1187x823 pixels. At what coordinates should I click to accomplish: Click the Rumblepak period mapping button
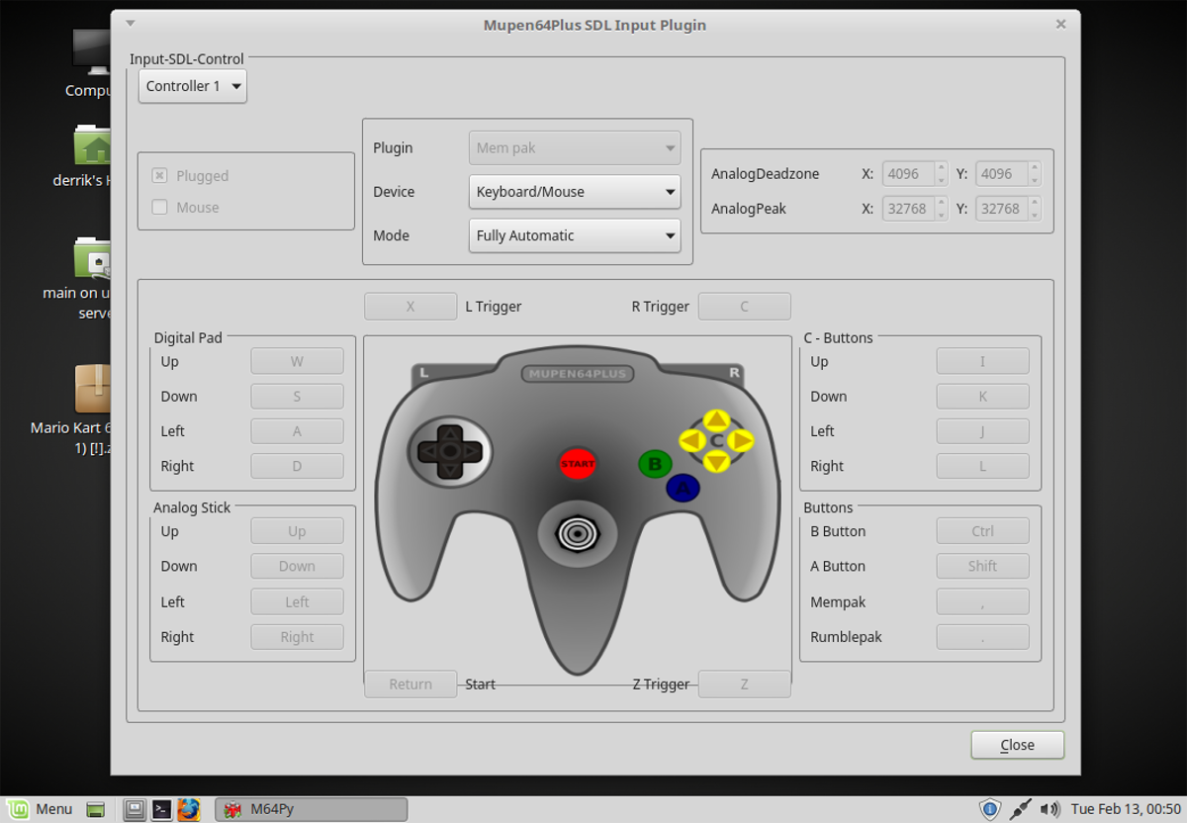pyautogui.click(x=982, y=637)
